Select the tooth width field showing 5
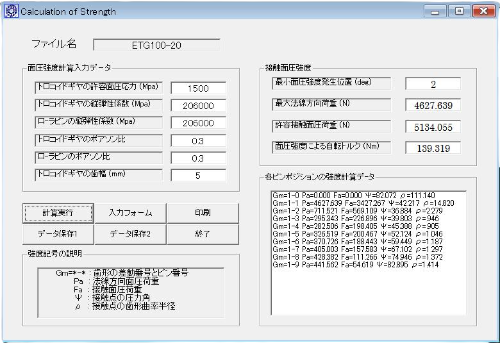500x343 pixels. 198,175
